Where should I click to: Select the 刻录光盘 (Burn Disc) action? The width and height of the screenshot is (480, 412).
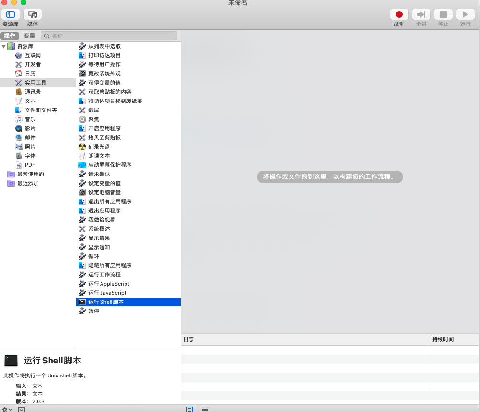click(100, 147)
